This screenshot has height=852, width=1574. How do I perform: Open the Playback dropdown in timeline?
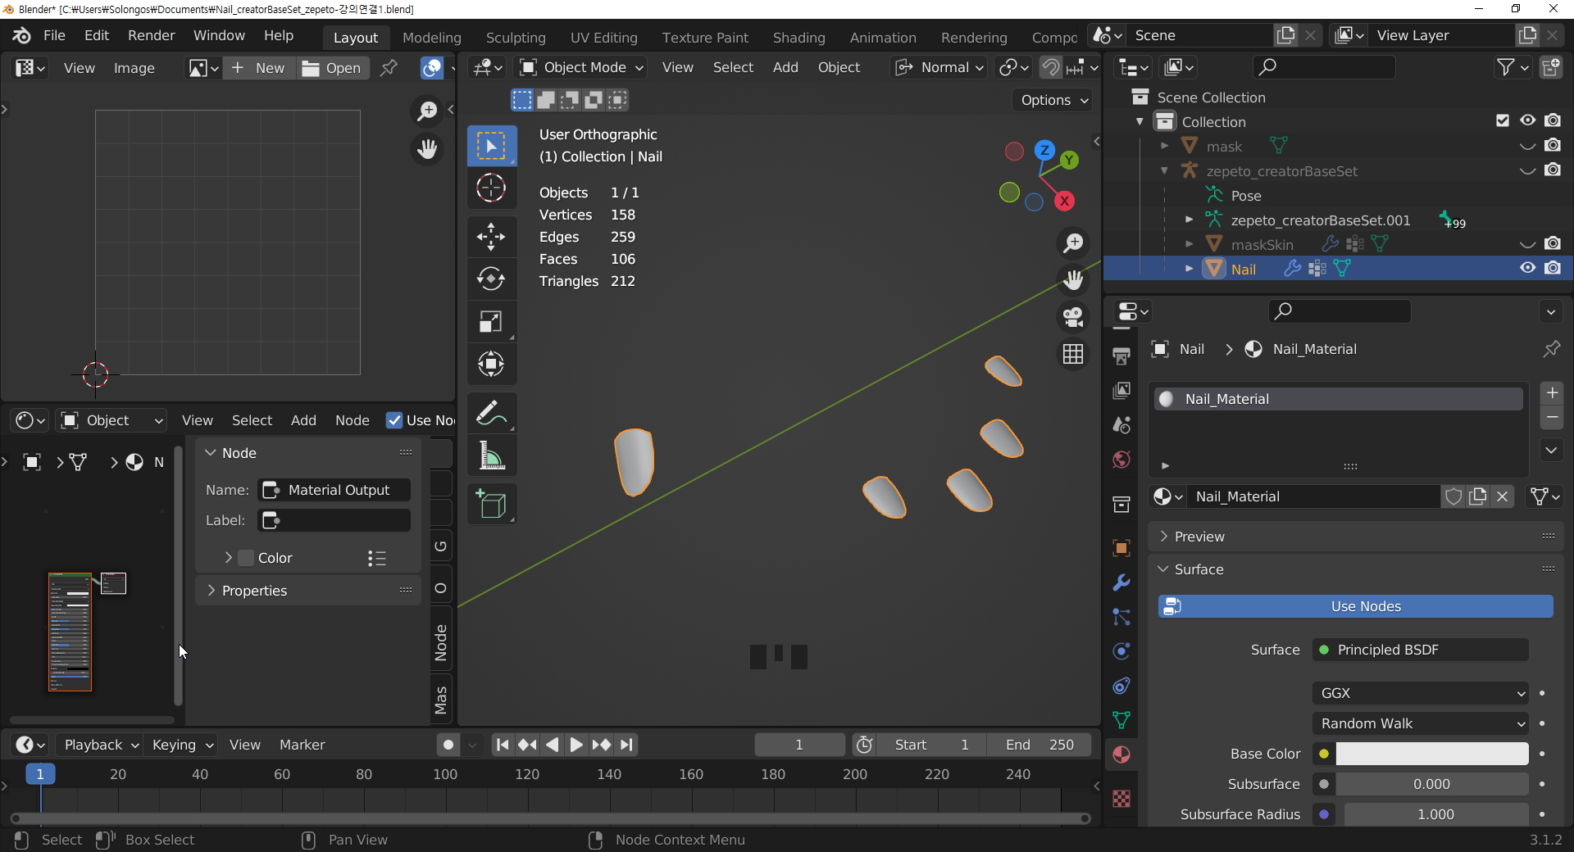pyautogui.click(x=101, y=745)
